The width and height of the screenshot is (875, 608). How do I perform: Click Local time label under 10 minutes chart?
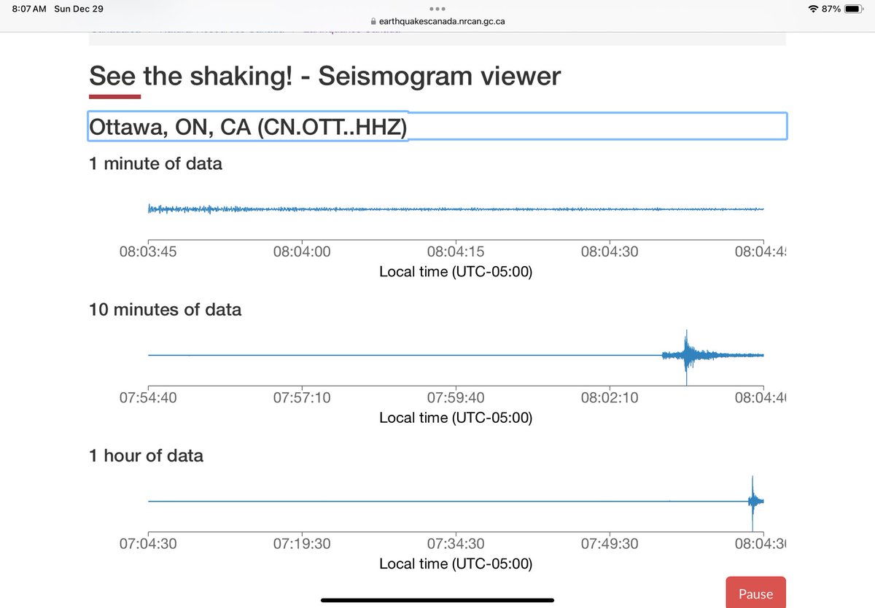coord(456,418)
